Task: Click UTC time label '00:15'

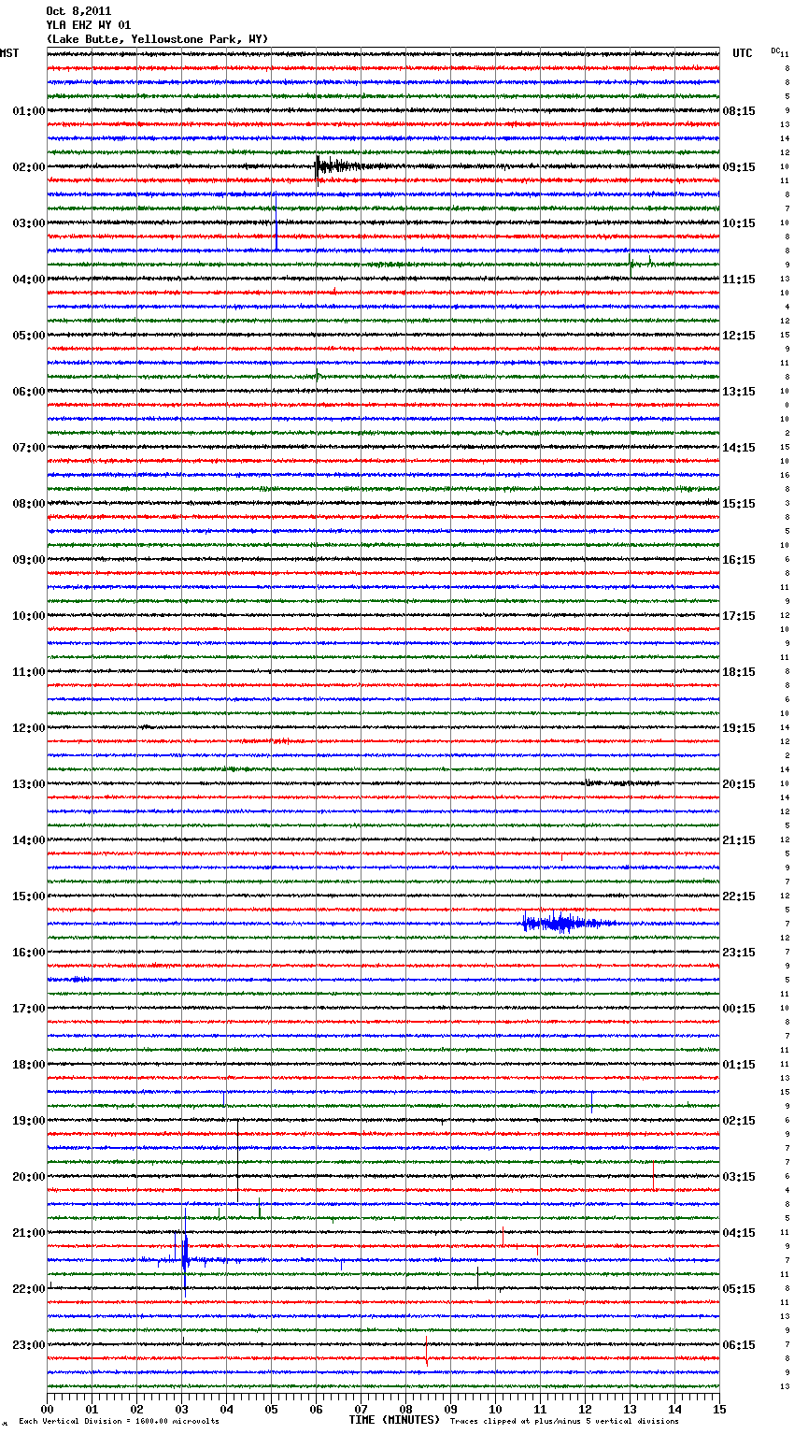Action: (739, 1009)
